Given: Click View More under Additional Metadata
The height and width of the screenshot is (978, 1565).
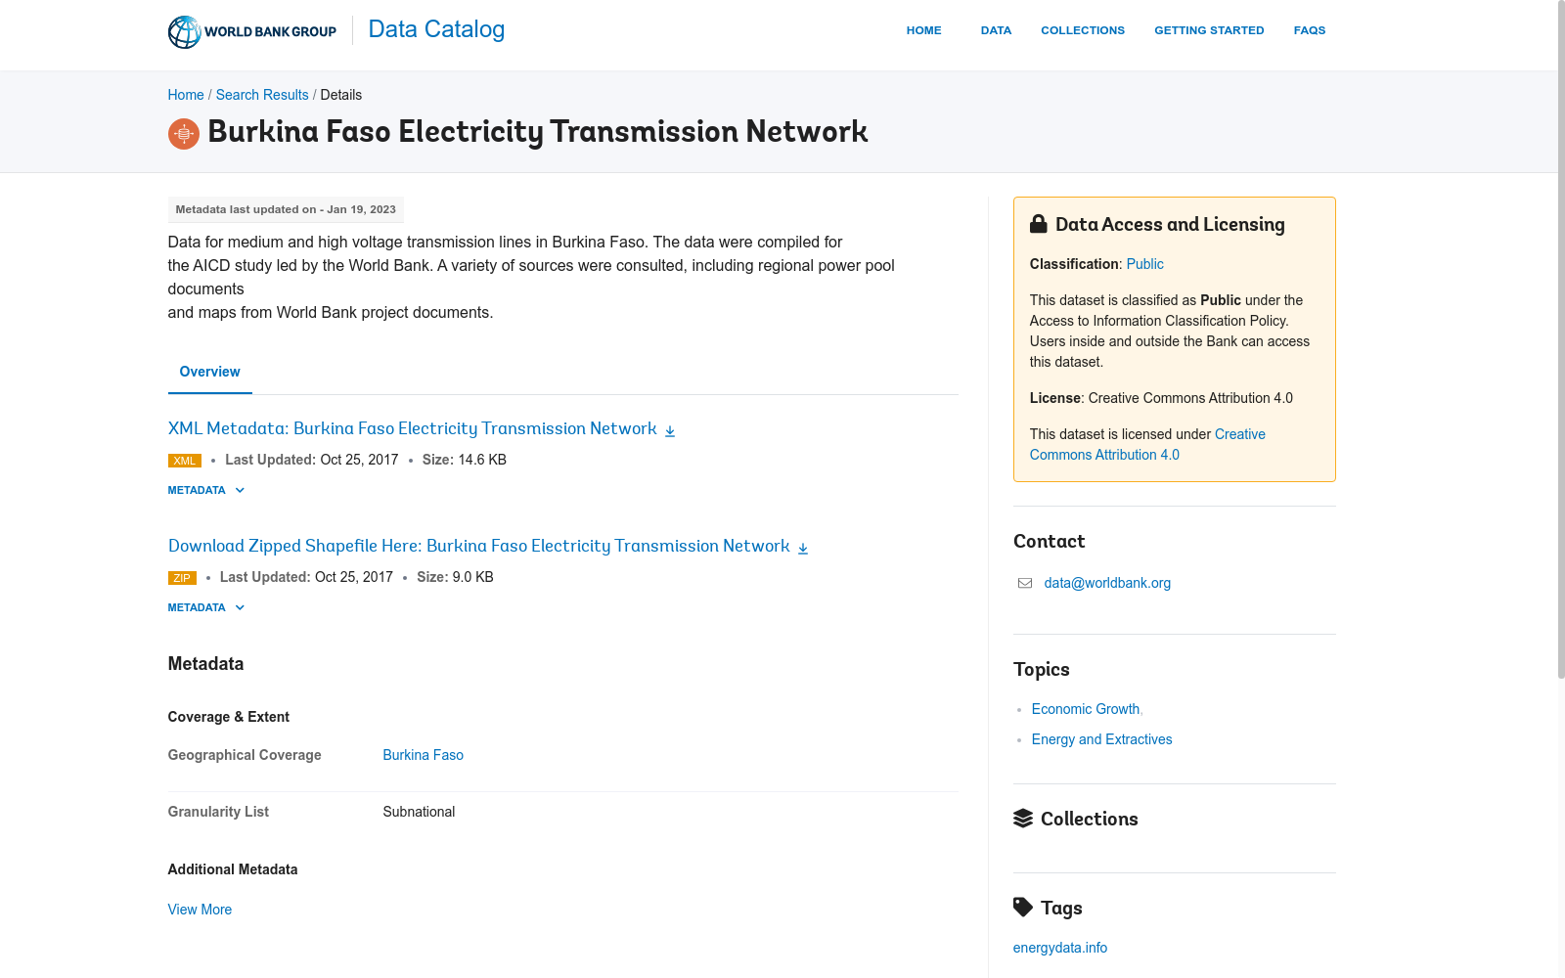Looking at the screenshot, I should coord(200,910).
